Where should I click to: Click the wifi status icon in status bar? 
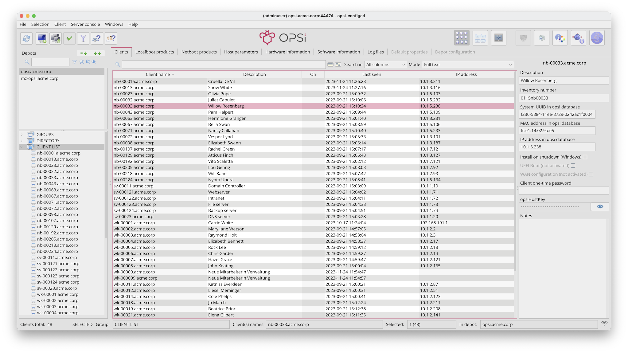tap(604, 324)
